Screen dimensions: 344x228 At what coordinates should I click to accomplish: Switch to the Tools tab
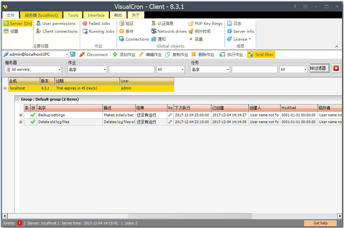coord(73,15)
